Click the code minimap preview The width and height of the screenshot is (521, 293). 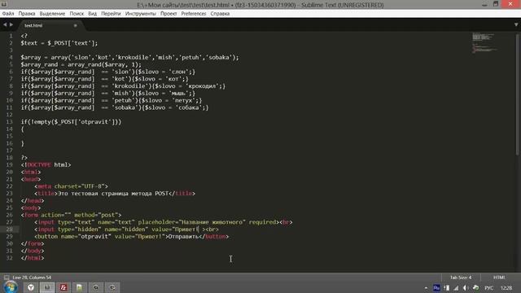tap(484, 42)
